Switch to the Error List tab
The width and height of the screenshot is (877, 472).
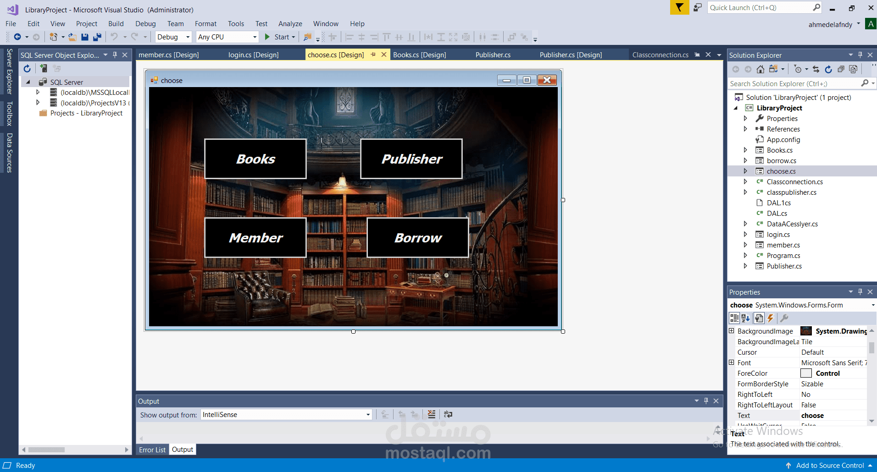point(152,450)
